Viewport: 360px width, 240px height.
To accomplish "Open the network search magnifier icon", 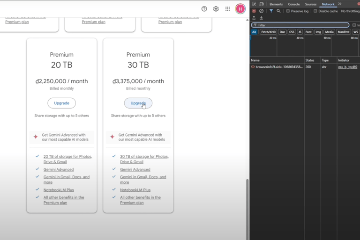I will (x=278, y=11).
